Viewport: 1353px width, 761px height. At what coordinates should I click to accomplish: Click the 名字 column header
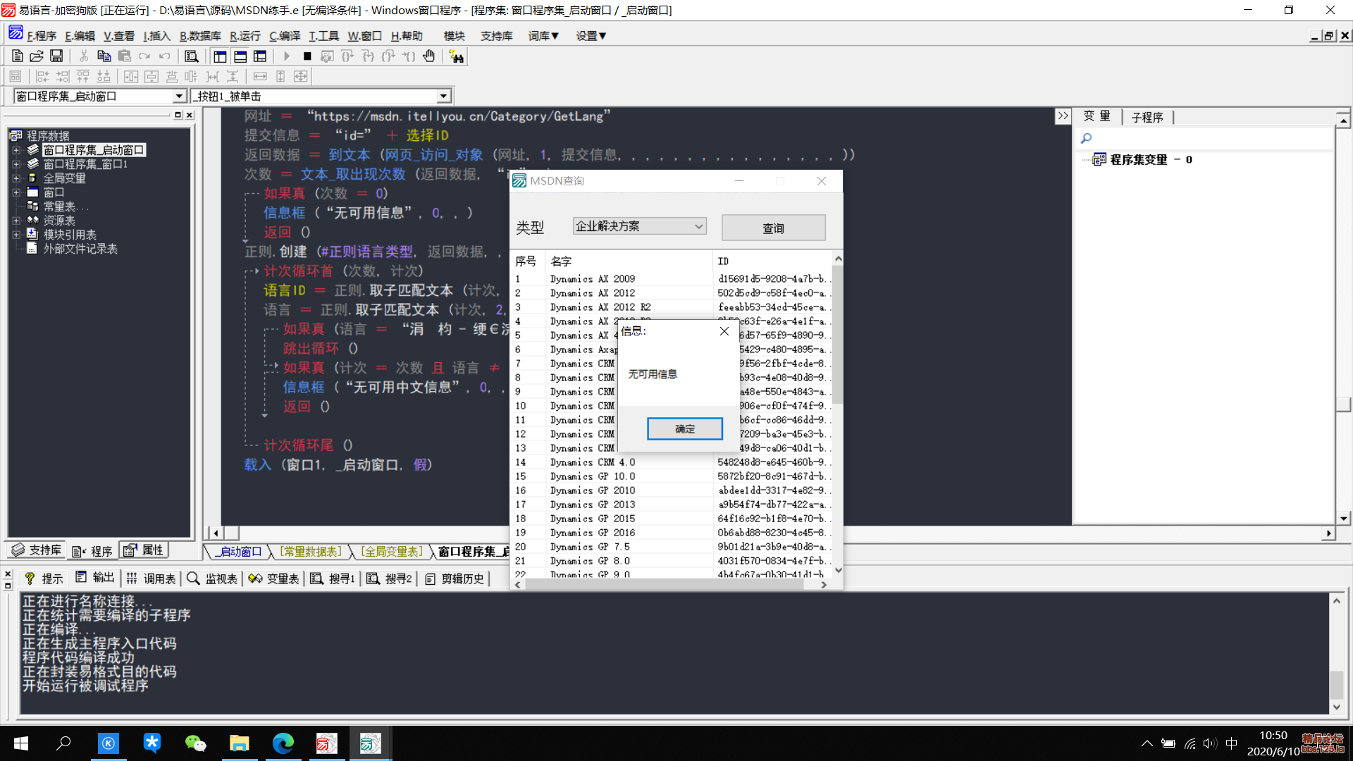point(629,261)
